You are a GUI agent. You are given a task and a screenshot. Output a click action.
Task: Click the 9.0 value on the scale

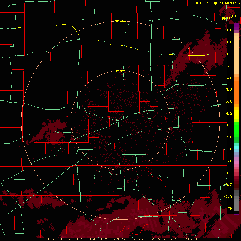(229, 42)
